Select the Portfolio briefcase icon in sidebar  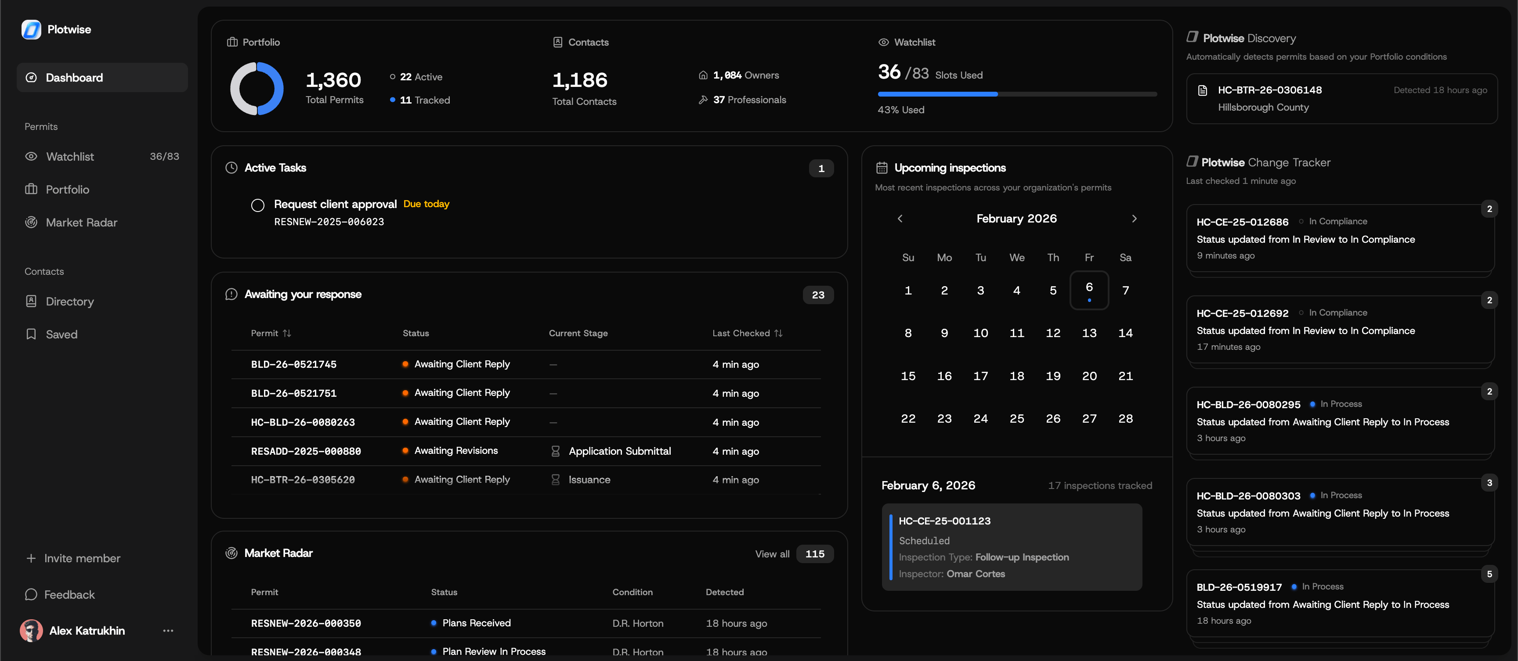click(x=31, y=189)
